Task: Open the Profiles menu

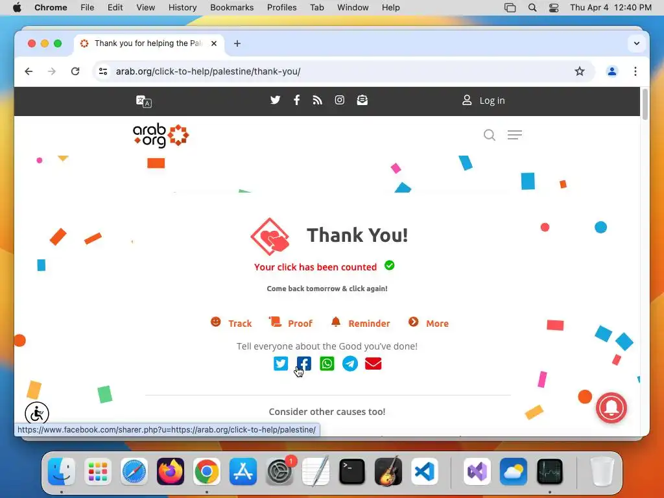Action: click(x=281, y=7)
